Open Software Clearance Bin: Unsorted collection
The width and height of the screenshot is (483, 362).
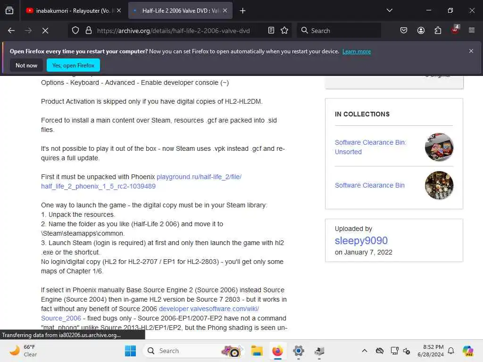[x=371, y=147]
